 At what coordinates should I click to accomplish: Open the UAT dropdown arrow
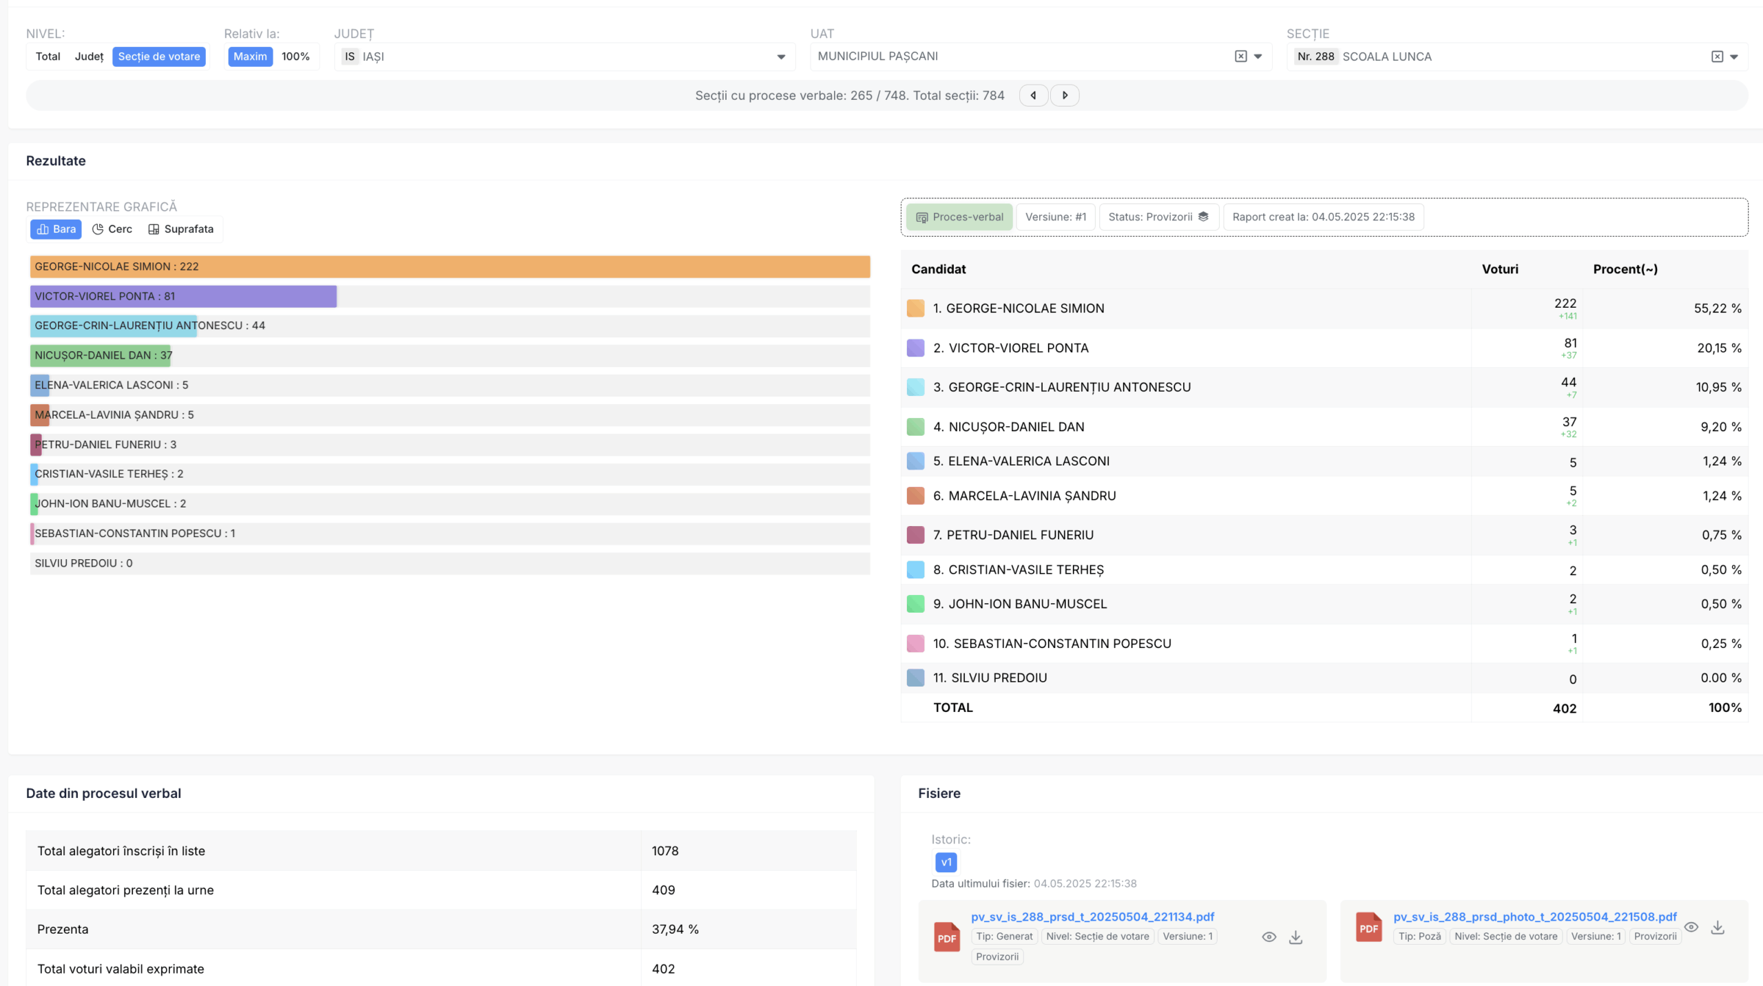click(1258, 56)
